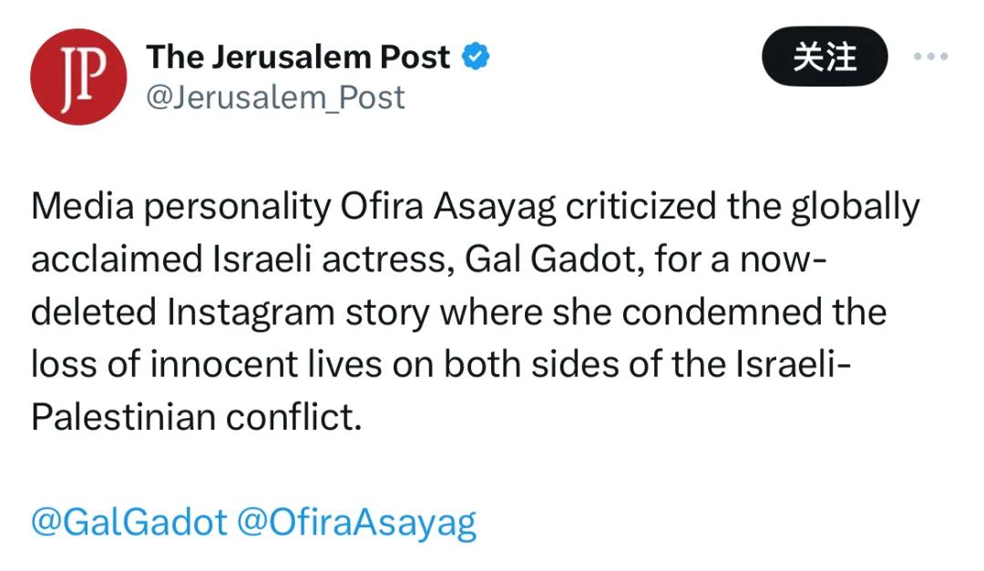Click the name "Ofira Asayag" in tweet text
This screenshot has height=571, width=984.
tap(447, 208)
